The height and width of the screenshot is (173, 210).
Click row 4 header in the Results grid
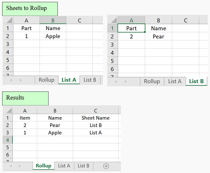click(x=7, y=140)
